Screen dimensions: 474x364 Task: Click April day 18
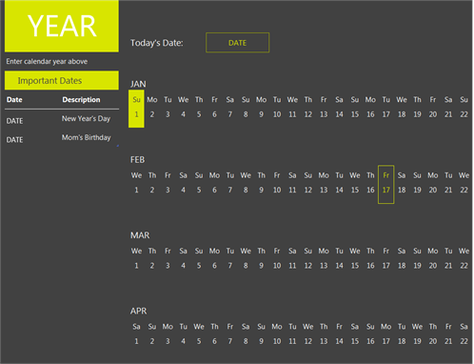click(x=402, y=341)
